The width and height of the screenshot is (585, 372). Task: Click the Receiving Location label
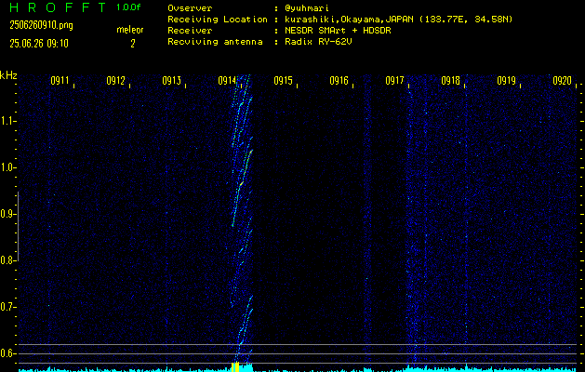pyautogui.click(x=218, y=20)
